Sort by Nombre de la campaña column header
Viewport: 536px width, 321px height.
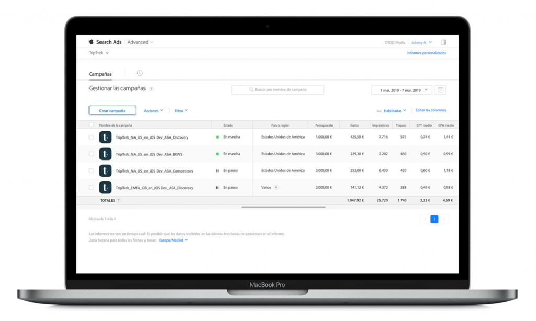[x=116, y=125]
